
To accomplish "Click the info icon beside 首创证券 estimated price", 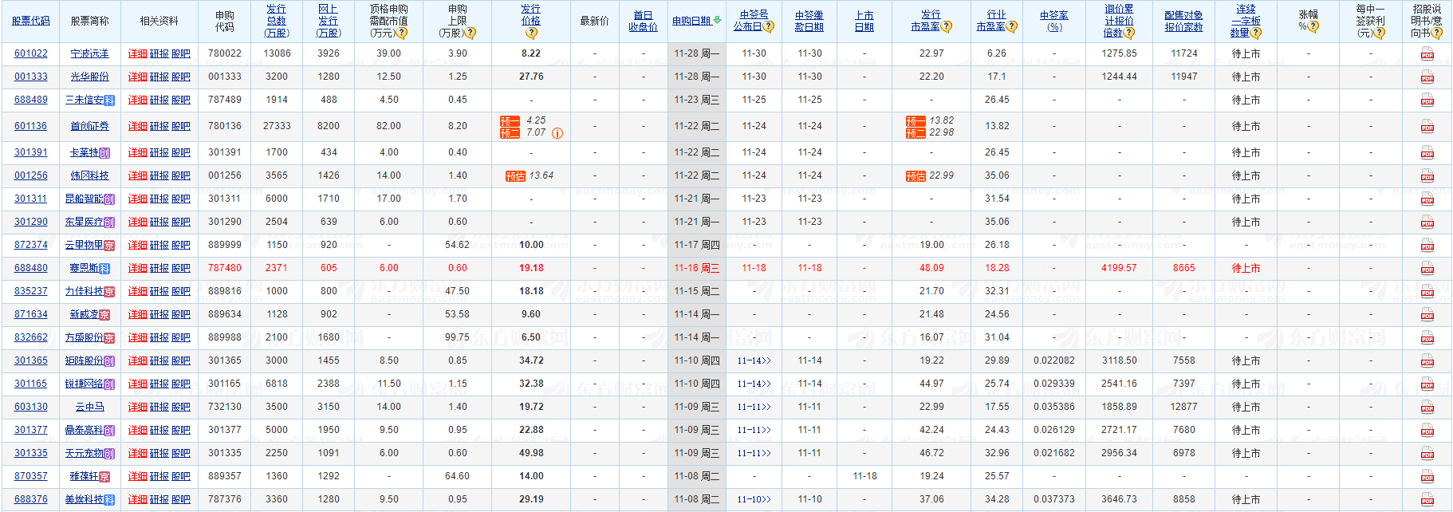I will [557, 133].
